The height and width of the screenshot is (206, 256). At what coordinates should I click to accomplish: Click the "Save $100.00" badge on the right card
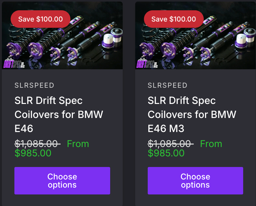[174, 19]
